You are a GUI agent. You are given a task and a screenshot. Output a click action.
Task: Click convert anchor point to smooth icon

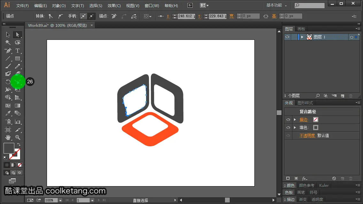(60, 16)
